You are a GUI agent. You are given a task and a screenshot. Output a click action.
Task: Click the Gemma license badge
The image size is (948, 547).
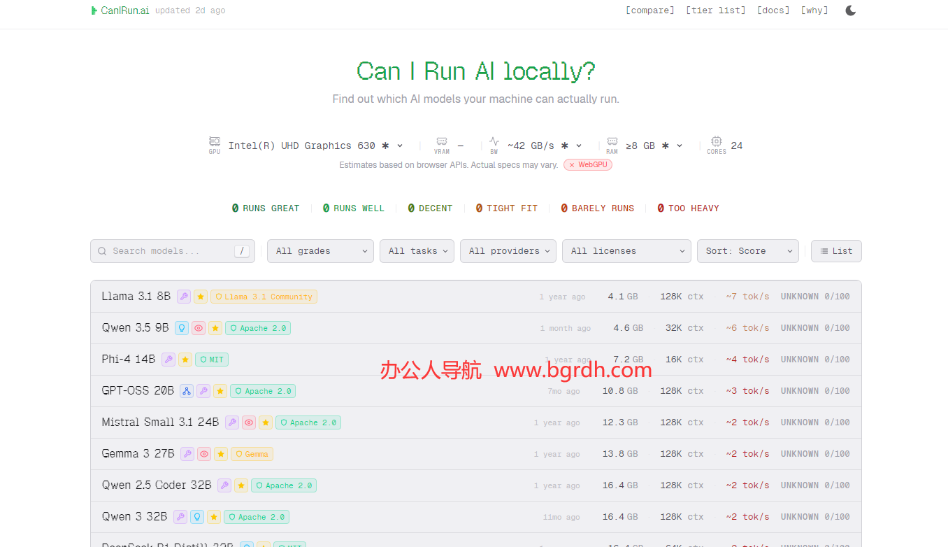(252, 454)
